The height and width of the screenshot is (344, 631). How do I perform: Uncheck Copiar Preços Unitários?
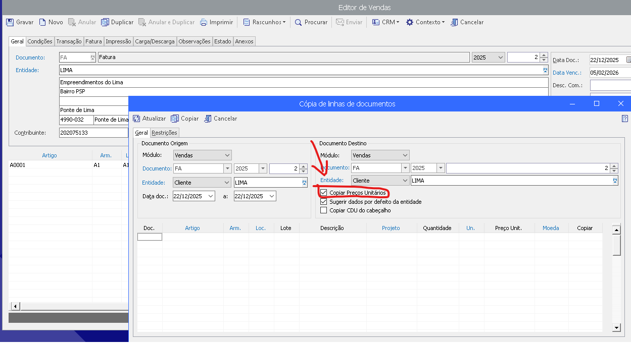coord(324,193)
